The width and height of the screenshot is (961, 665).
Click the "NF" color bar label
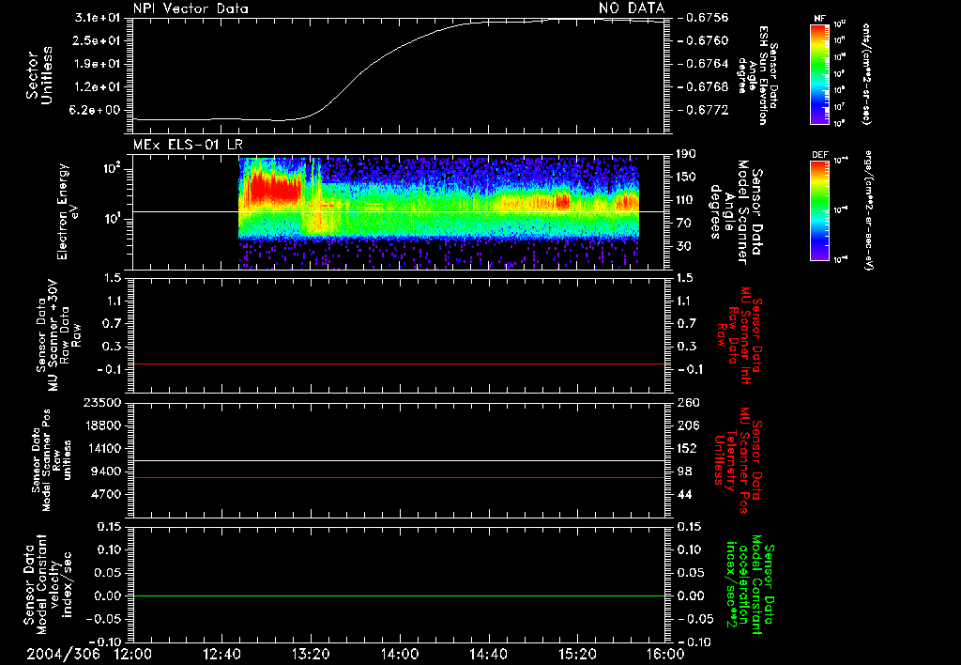[x=820, y=19]
